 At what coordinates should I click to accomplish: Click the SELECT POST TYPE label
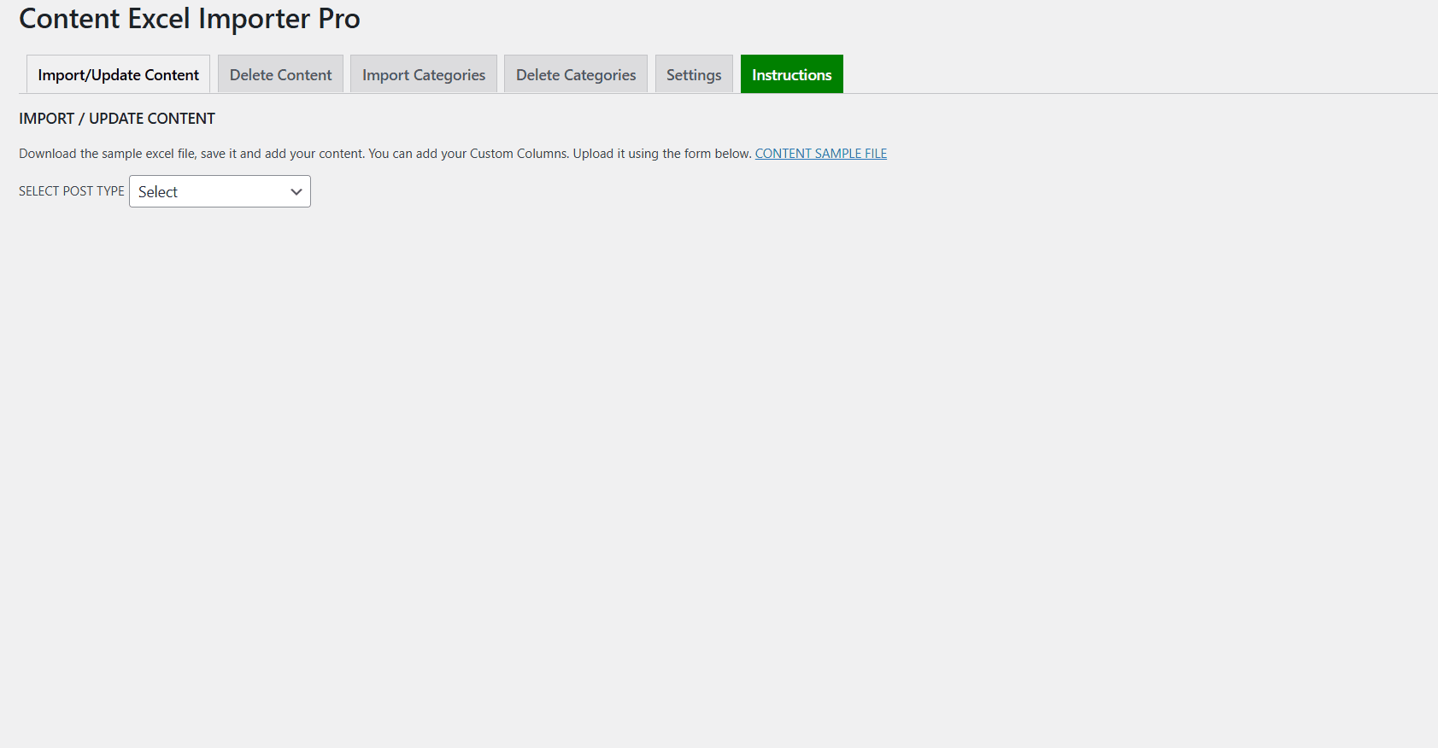[x=72, y=191]
